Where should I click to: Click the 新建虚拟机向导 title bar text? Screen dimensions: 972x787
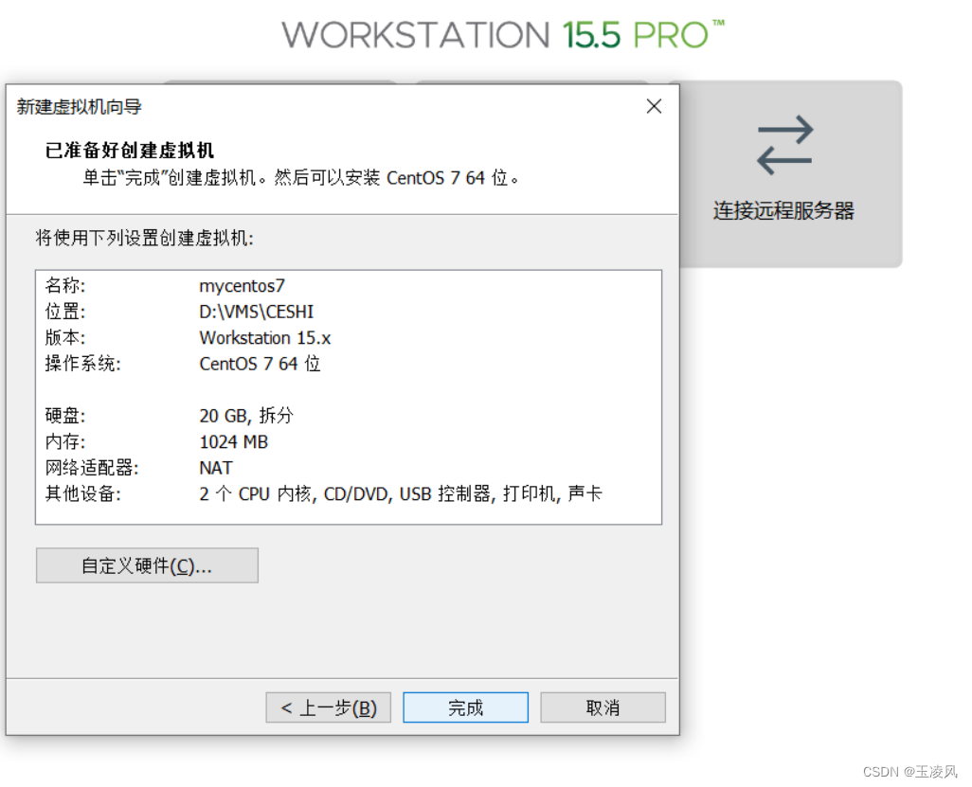click(80, 107)
